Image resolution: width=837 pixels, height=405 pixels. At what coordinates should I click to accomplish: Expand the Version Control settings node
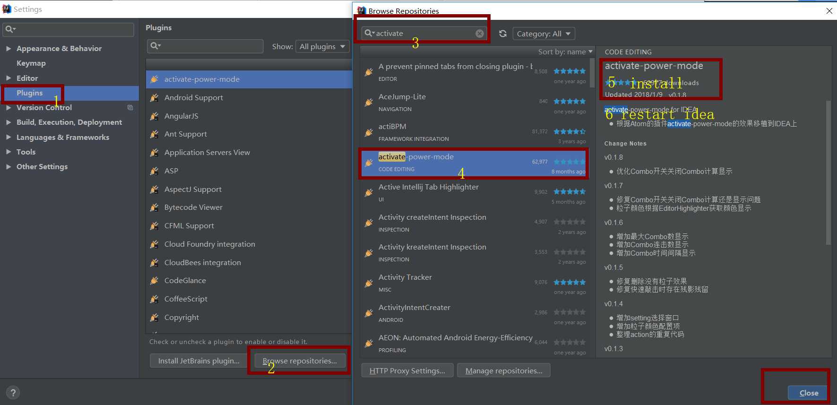[9, 108]
